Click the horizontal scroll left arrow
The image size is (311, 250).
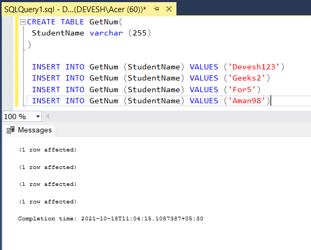point(47,117)
